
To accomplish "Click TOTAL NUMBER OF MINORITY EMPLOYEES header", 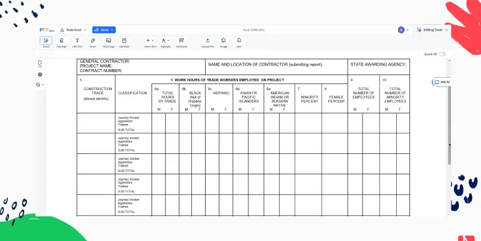I will tap(395, 95).
